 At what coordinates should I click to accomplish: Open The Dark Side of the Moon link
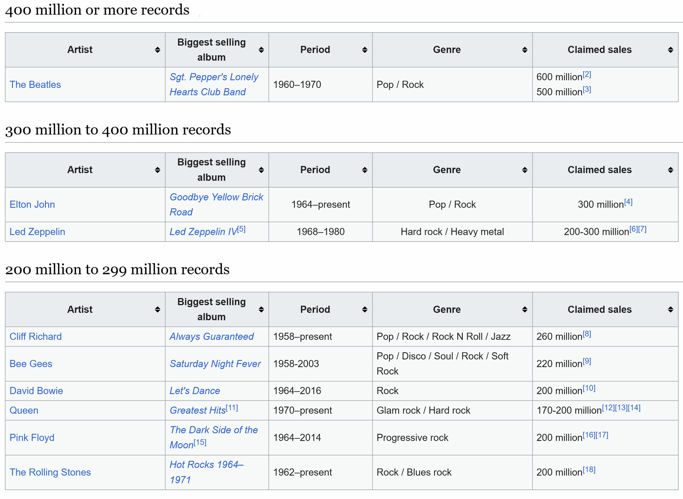(214, 437)
